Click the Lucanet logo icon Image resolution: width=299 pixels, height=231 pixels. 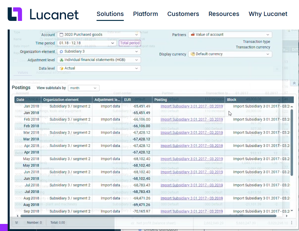coord(15,14)
